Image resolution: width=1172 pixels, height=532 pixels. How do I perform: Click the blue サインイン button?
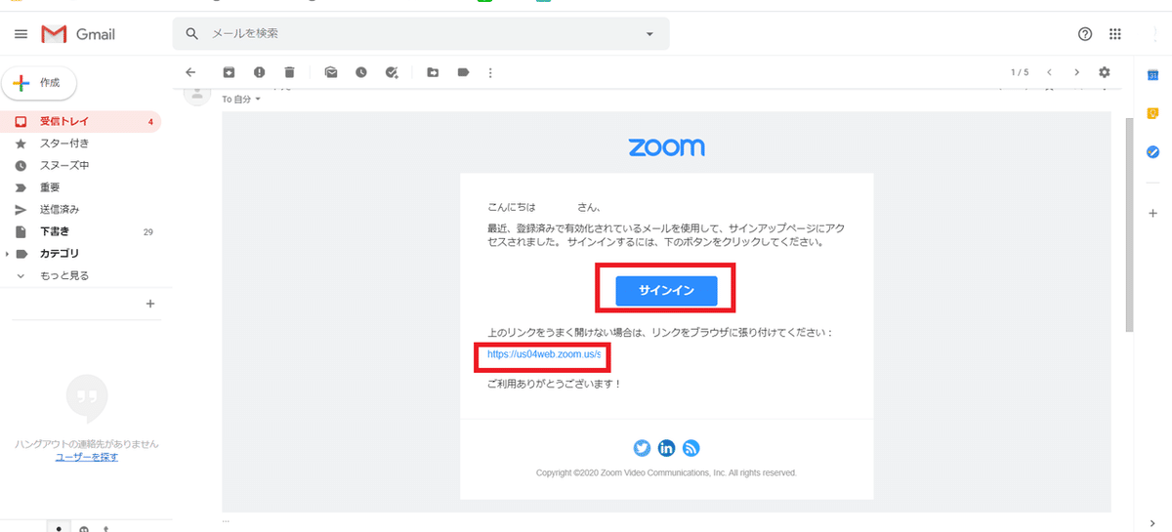[666, 291]
